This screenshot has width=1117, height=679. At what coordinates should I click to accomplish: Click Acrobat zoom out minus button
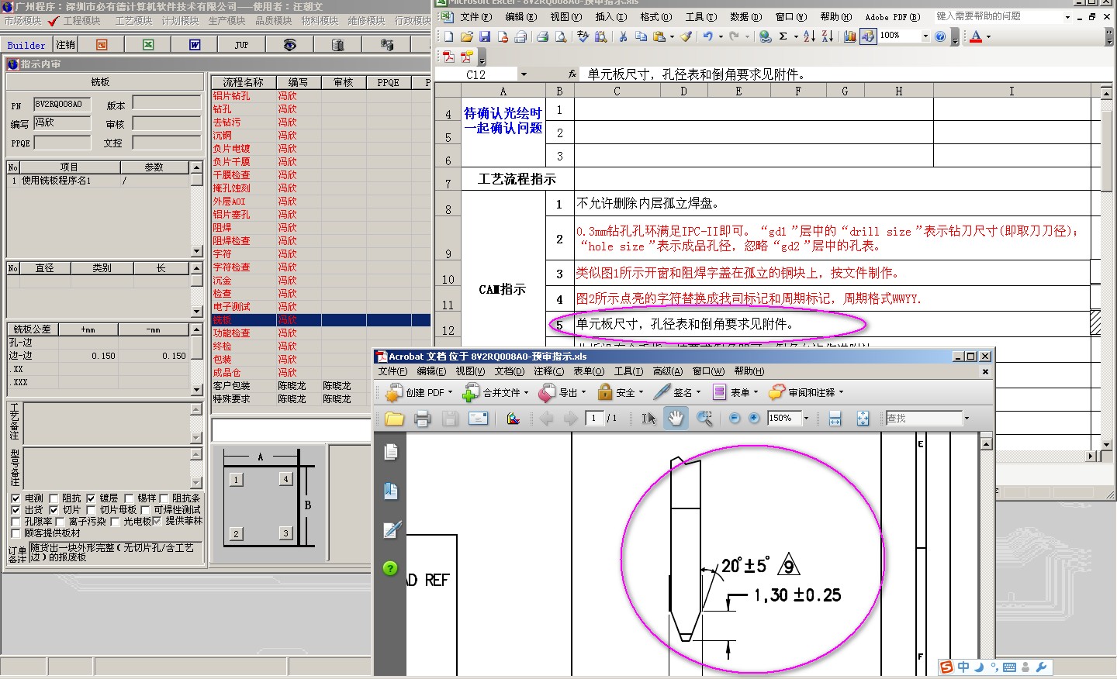[x=735, y=419]
